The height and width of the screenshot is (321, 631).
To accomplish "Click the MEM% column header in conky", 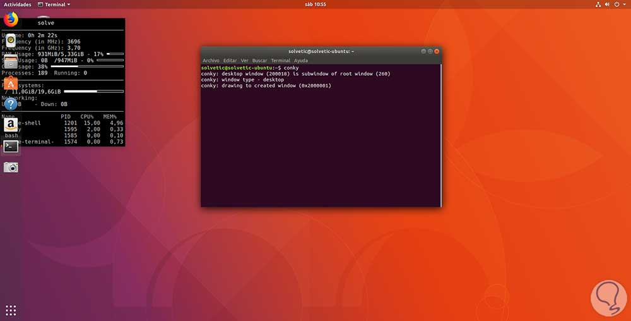I will pyautogui.click(x=109, y=117).
